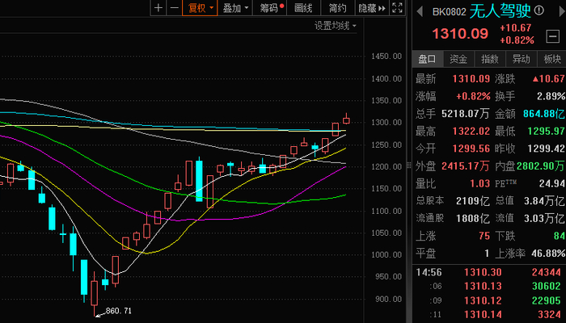Click 今开 value 1299.56
Viewport: 566px width, 323px height.
pyautogui.click(x=471, y=149)
